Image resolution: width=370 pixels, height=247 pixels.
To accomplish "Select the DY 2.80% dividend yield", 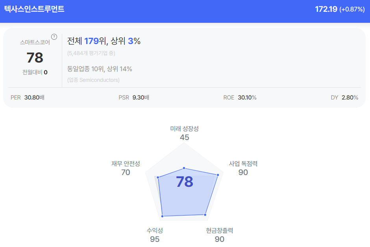I will [344, 98].
